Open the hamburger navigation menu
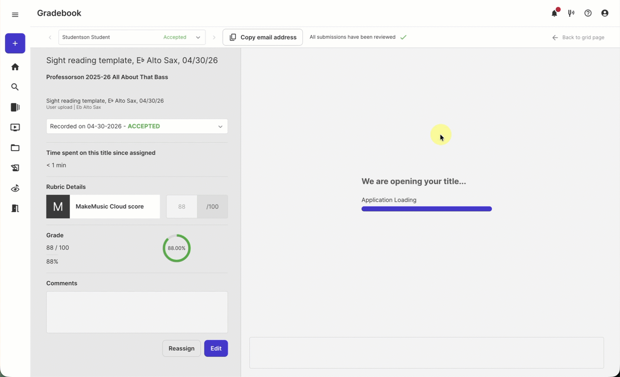The width and height of the screenshot is (620, 377). (x=15, y=15)
